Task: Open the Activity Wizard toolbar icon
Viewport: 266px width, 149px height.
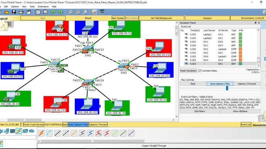Action: [28, 12]
